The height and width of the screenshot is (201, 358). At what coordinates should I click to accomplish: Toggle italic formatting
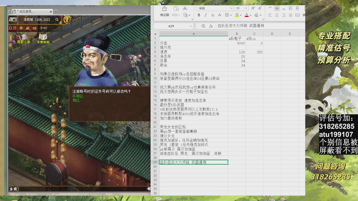(206, 15)
